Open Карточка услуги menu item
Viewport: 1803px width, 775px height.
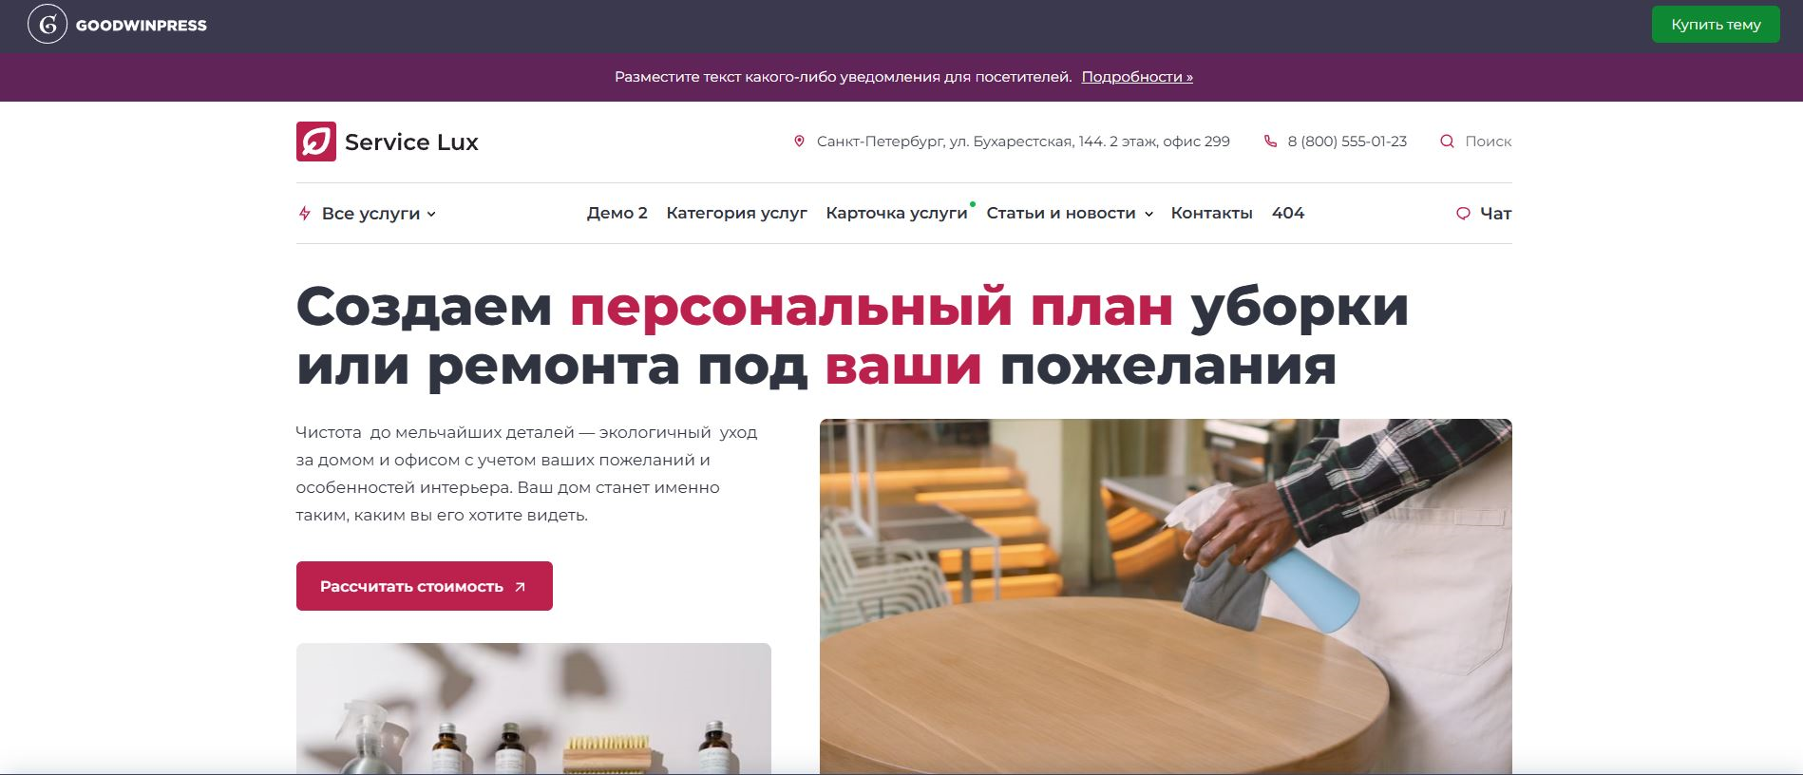click(897, 213)
